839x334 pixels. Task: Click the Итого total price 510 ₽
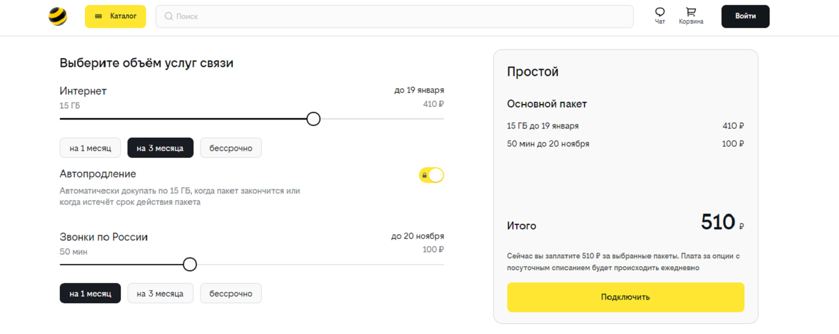(x=722, y=223)
